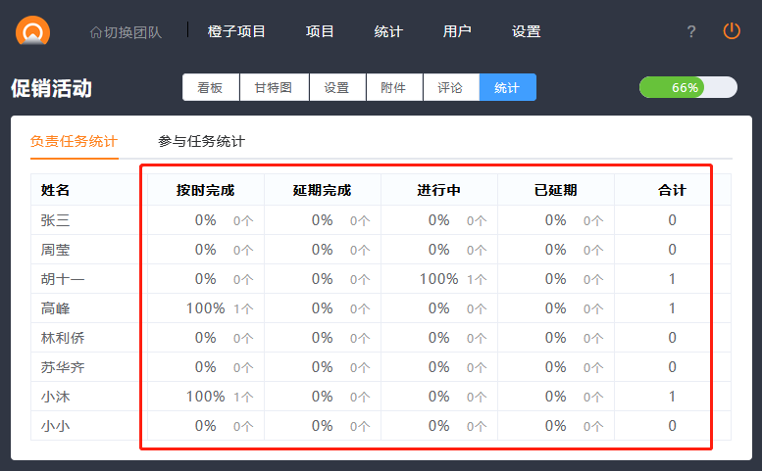The height and width of the screenshot is (471, 762).
Task: Switch to the 看板 tab
Action: pos(210,87)
